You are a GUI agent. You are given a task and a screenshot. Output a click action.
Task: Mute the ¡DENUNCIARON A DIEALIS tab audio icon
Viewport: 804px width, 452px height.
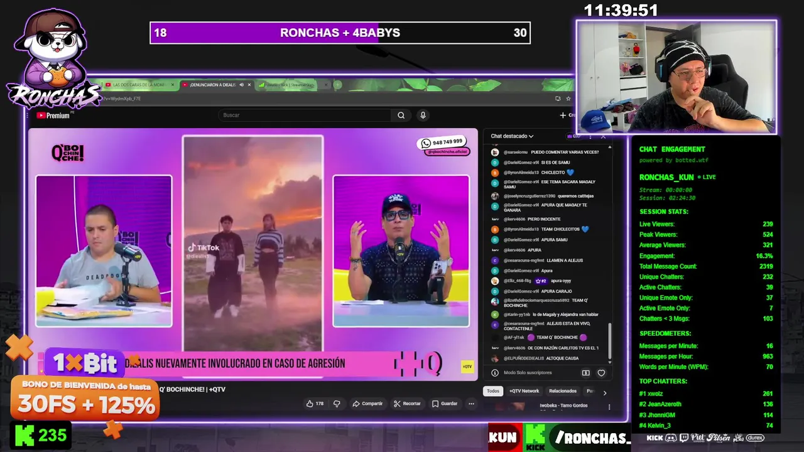point(241,85)
